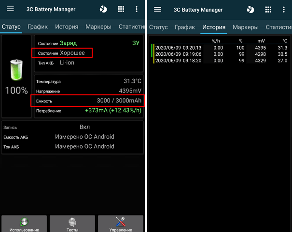Image resolution: width=292 pixels, height=232 pixels.
Task: Tap the Тип АКБ label
Action: (46, 63)
